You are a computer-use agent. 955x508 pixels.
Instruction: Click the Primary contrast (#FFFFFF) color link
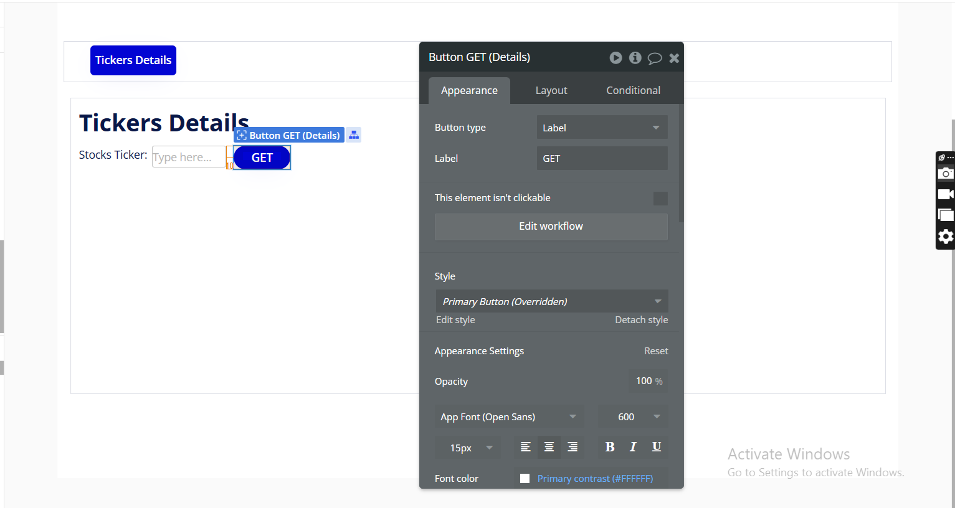click(x=595, y=479)
